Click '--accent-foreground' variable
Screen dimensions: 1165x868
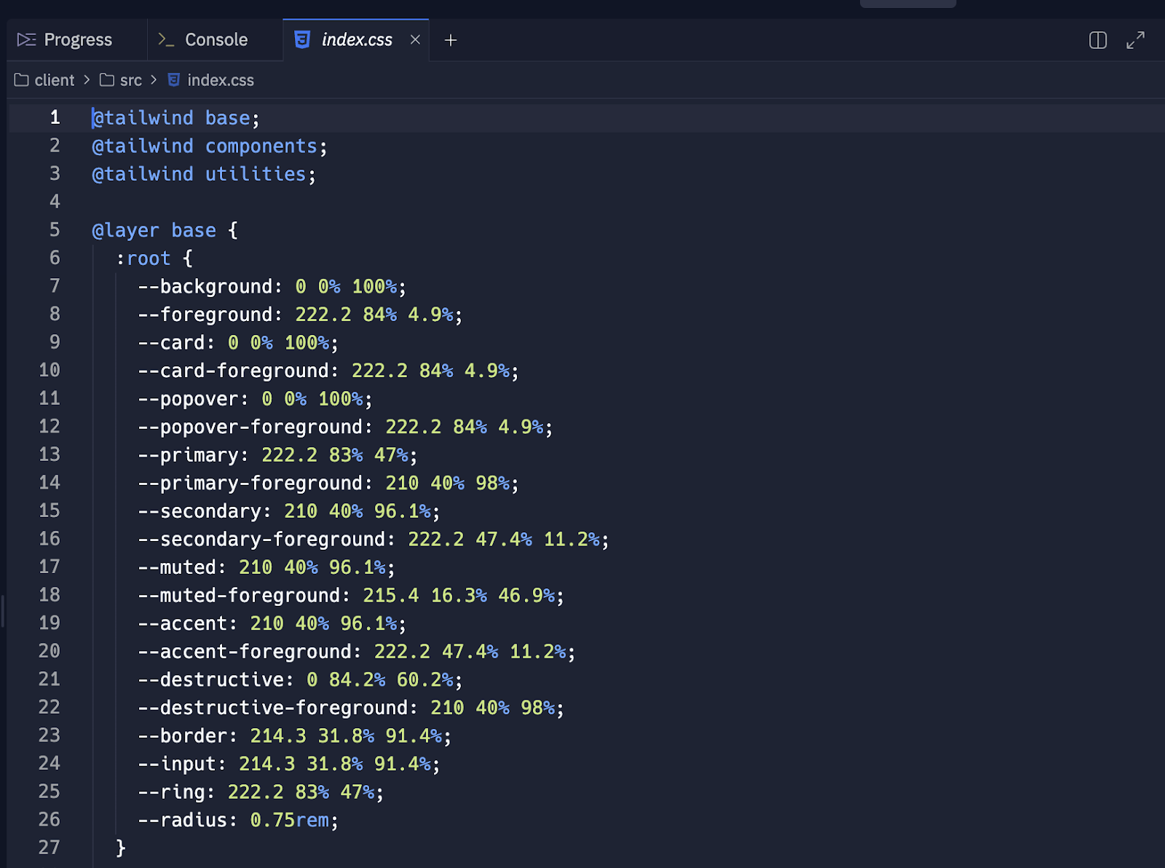click(x=244, y=652)
